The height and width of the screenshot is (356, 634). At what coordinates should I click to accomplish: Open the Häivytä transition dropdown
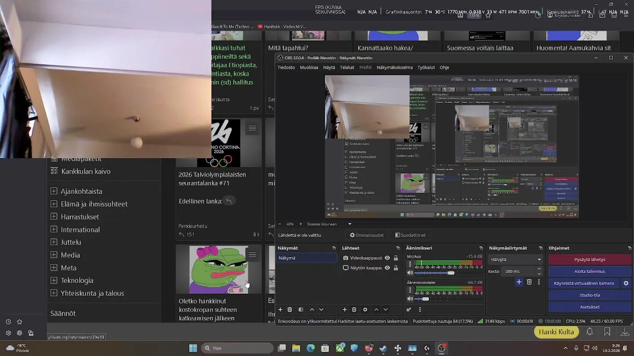click(516, 260)
